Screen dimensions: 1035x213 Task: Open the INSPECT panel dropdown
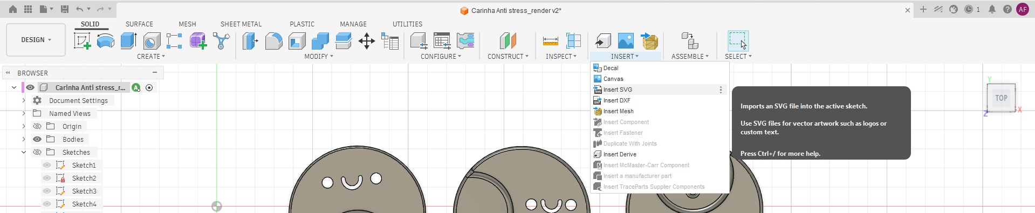click(x=561, y=56)
